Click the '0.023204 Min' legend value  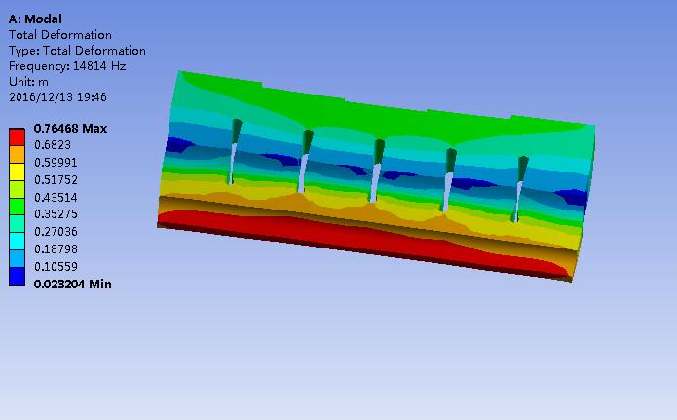pyautogui.click(x=72, y=284)
